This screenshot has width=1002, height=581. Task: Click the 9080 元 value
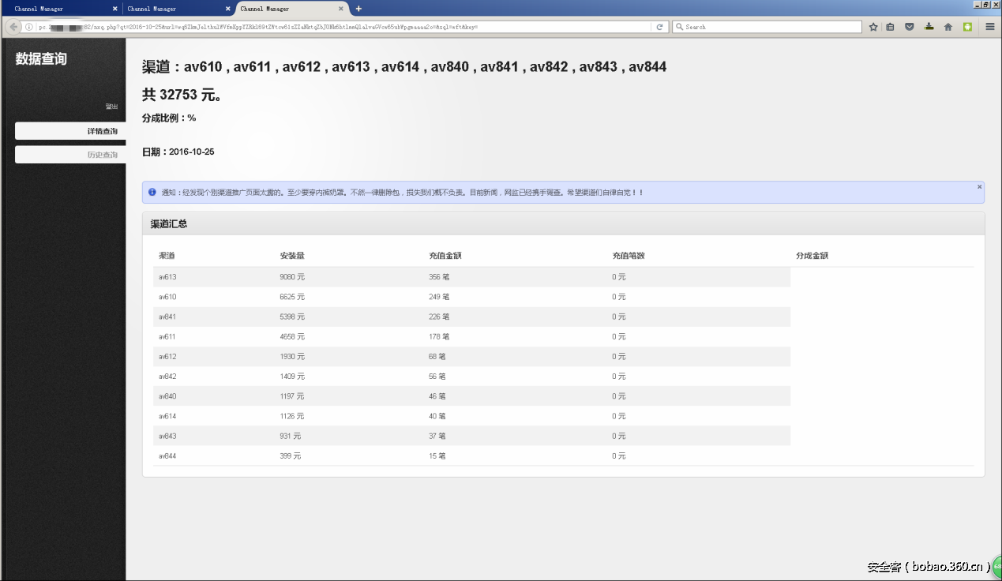click(x=292, y=277)
